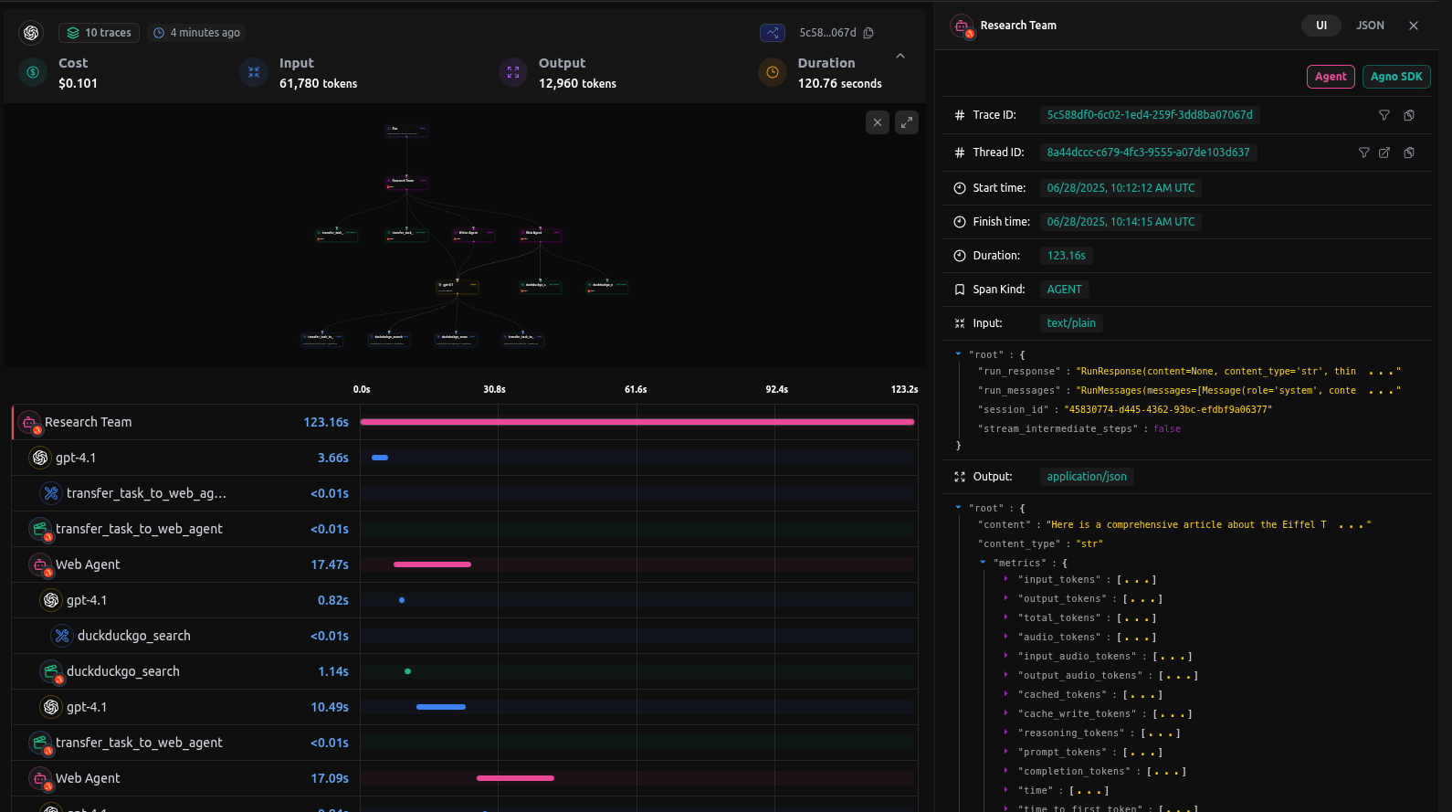This screenshot has width=1452, height=812.
Task: Filter by Thread ID funnel icon
Action: click(1364, 153)
